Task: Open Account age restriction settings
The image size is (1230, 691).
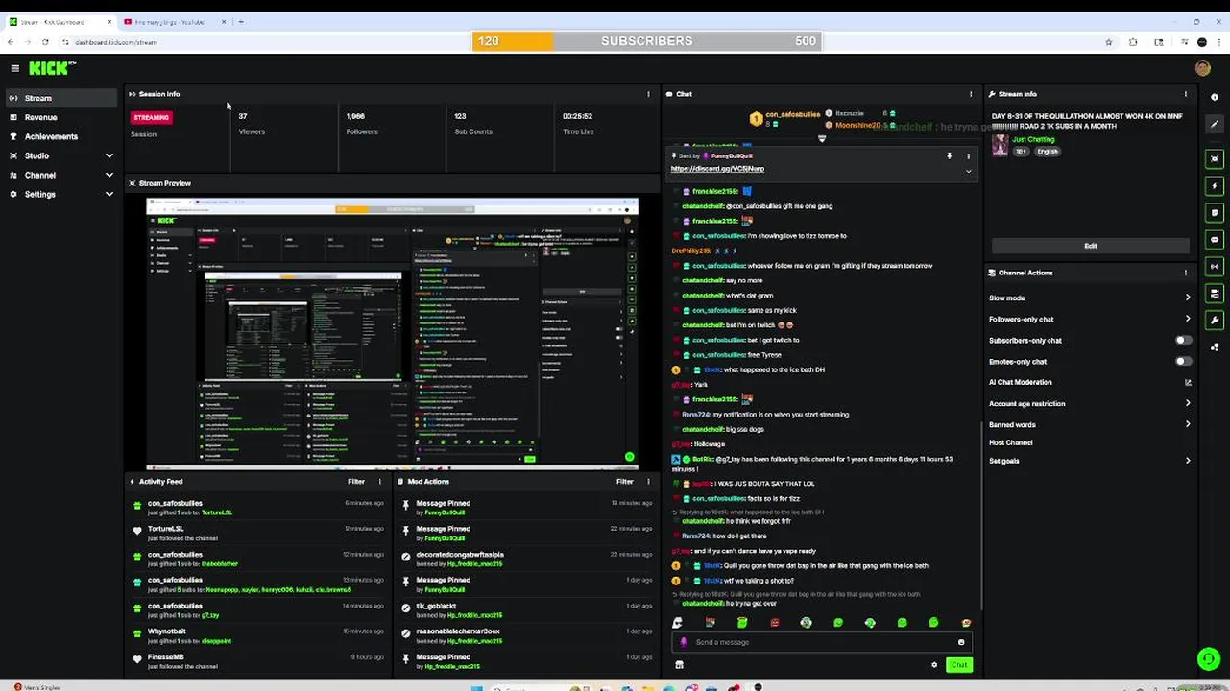Action: [1090, 404]
